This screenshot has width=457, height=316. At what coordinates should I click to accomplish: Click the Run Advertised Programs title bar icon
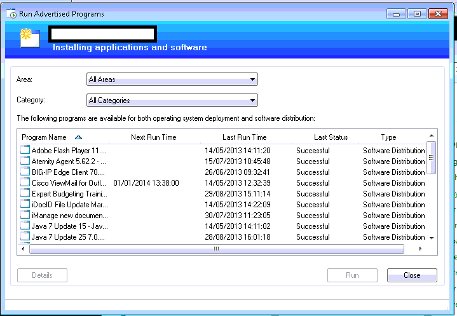point(11,13)
